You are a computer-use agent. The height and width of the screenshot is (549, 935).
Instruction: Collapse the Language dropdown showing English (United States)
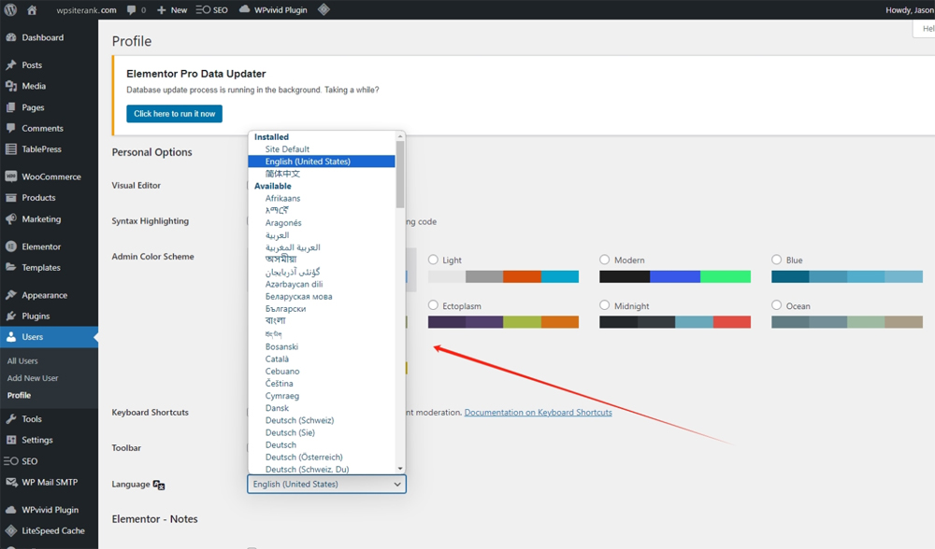coord(326,484)
